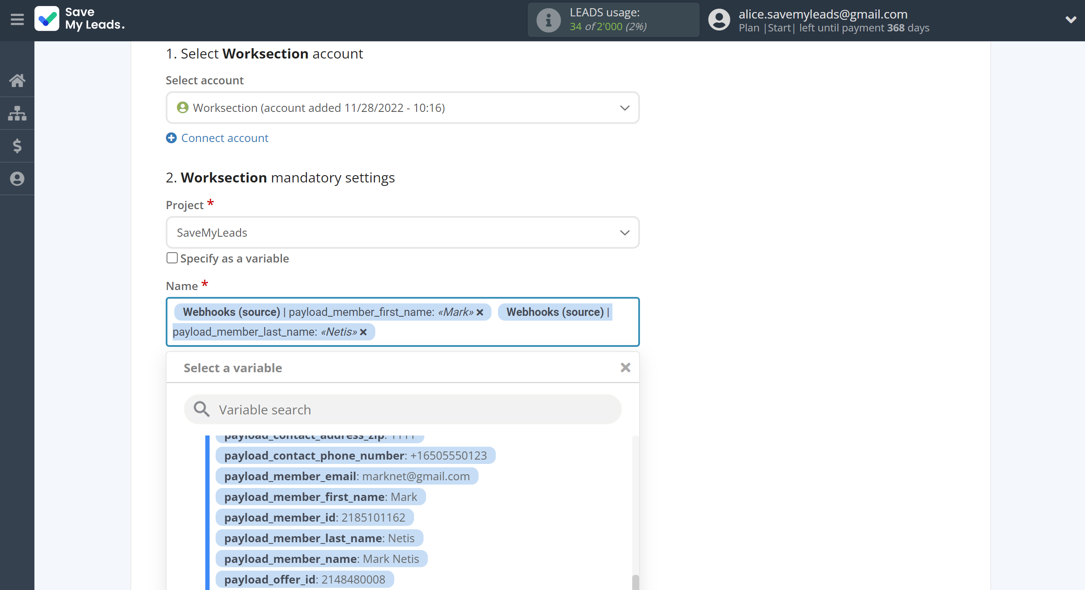
Task: Go to Home in sidebar
Action: tap(17, 80)
